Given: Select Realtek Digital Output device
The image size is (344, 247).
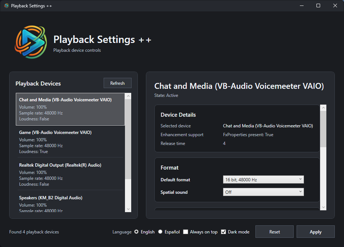Looking at the screenshot, I should [70, 174].
